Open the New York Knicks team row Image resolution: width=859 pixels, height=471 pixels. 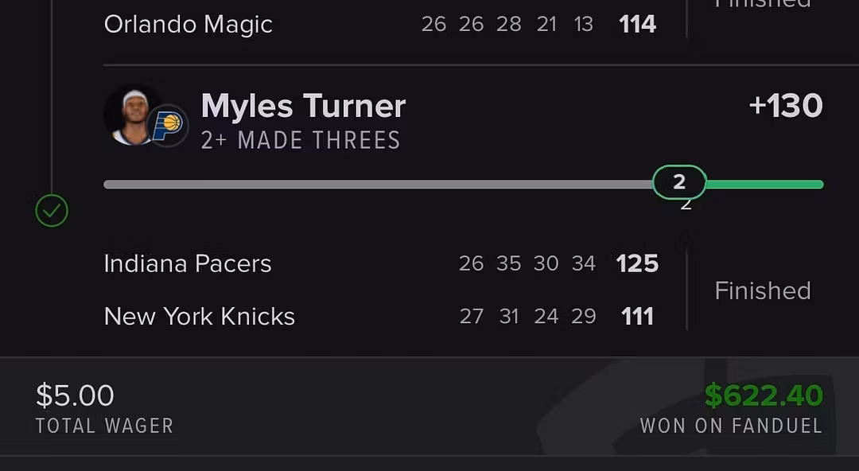[x=199, y=317]
